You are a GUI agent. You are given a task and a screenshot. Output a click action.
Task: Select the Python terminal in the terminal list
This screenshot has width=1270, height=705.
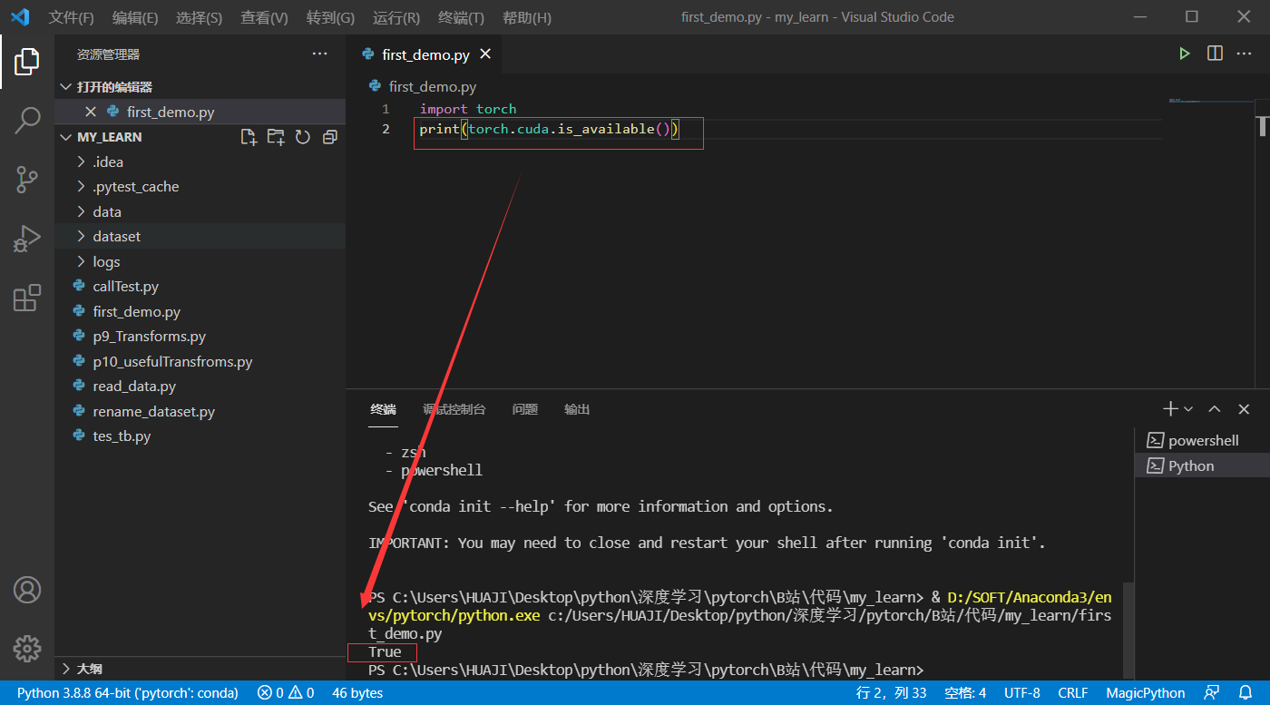point(1189,465)
